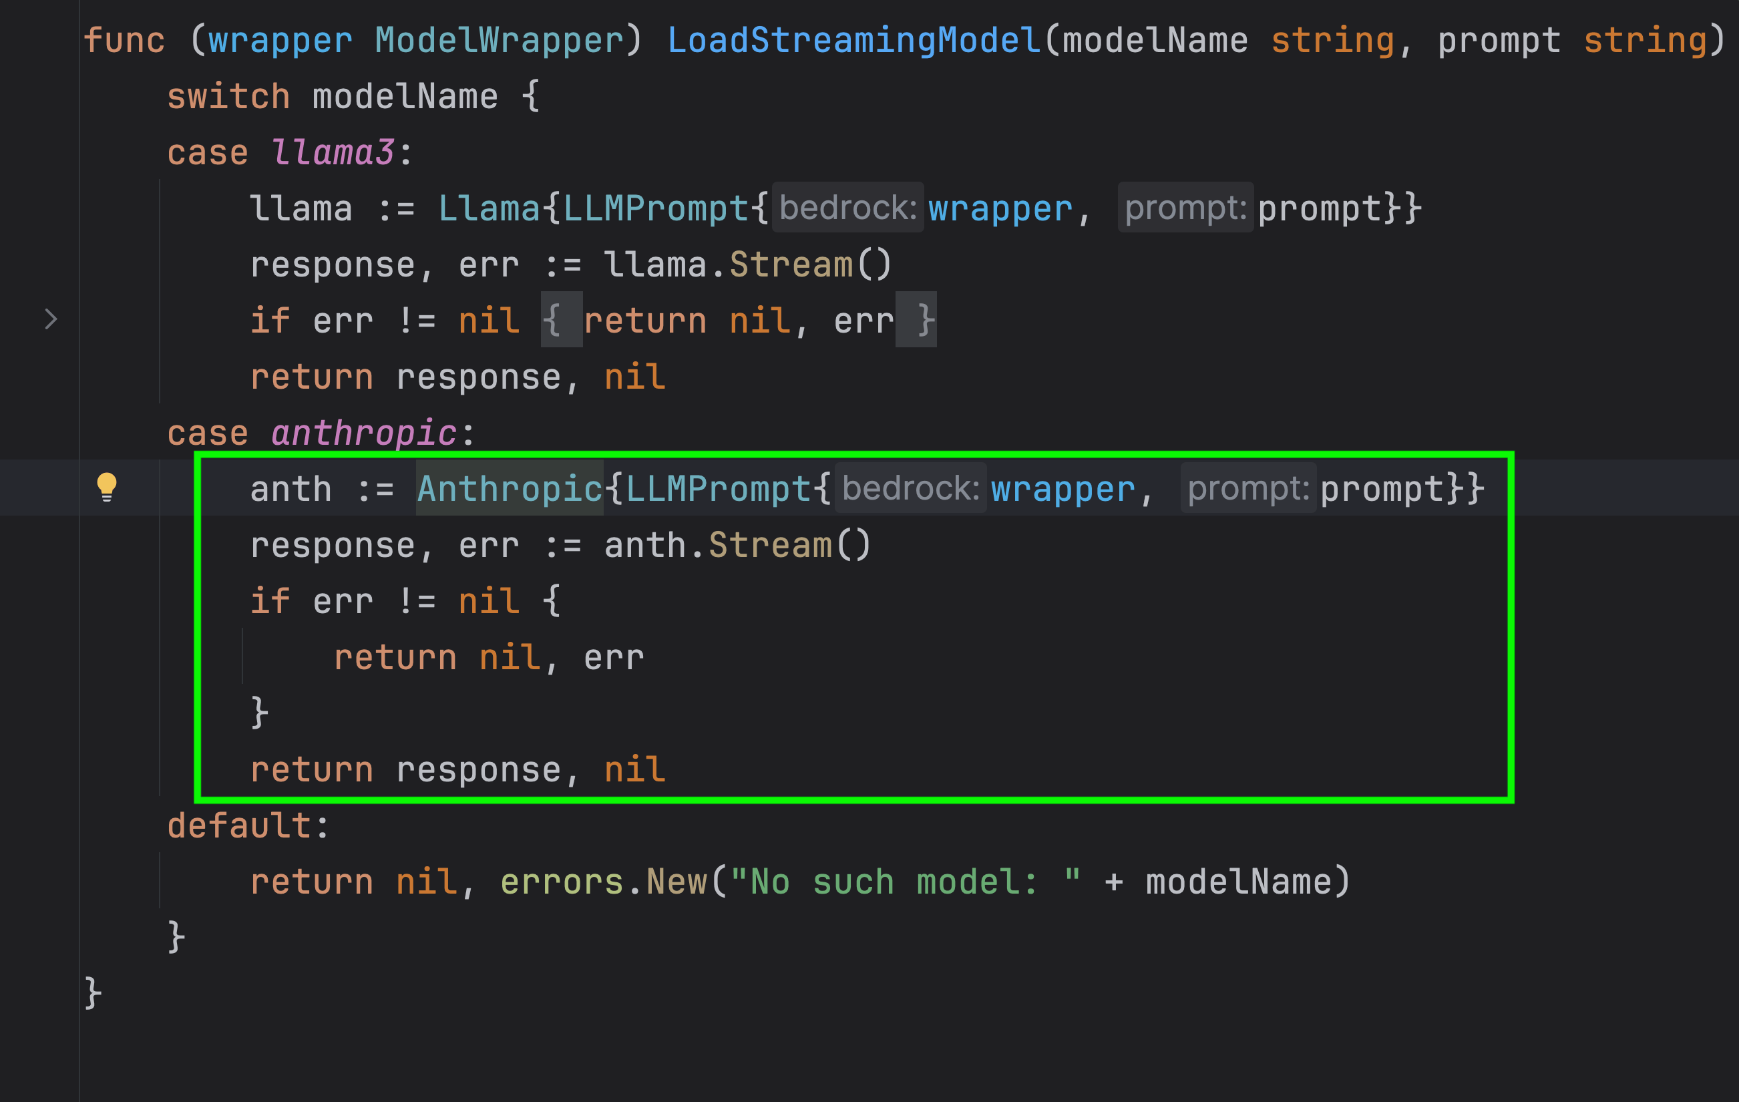Click the "No such model: " string literal
The image size is (1739, 1102).
[x=906, y=882]
